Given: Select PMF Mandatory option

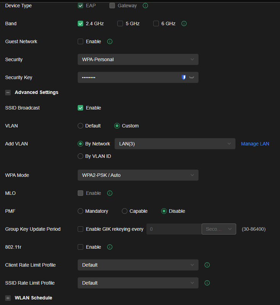Looking at the screenshot, I should (80, 211).
